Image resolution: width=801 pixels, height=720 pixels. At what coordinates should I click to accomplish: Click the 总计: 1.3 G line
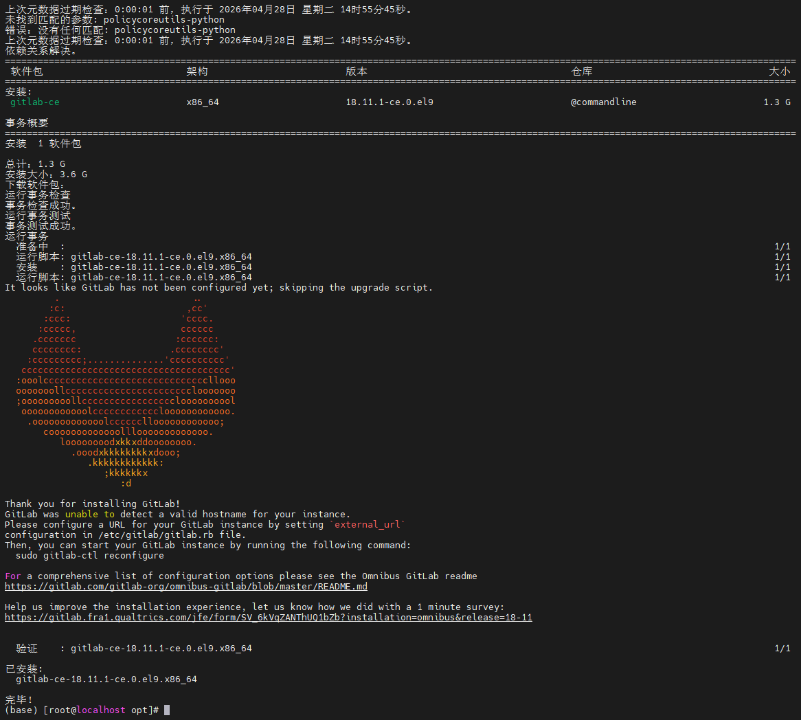[x=35, y=164]
